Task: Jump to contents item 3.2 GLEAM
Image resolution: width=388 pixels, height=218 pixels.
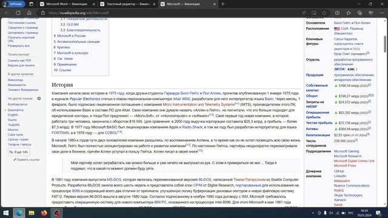Action: click(69, 24)
